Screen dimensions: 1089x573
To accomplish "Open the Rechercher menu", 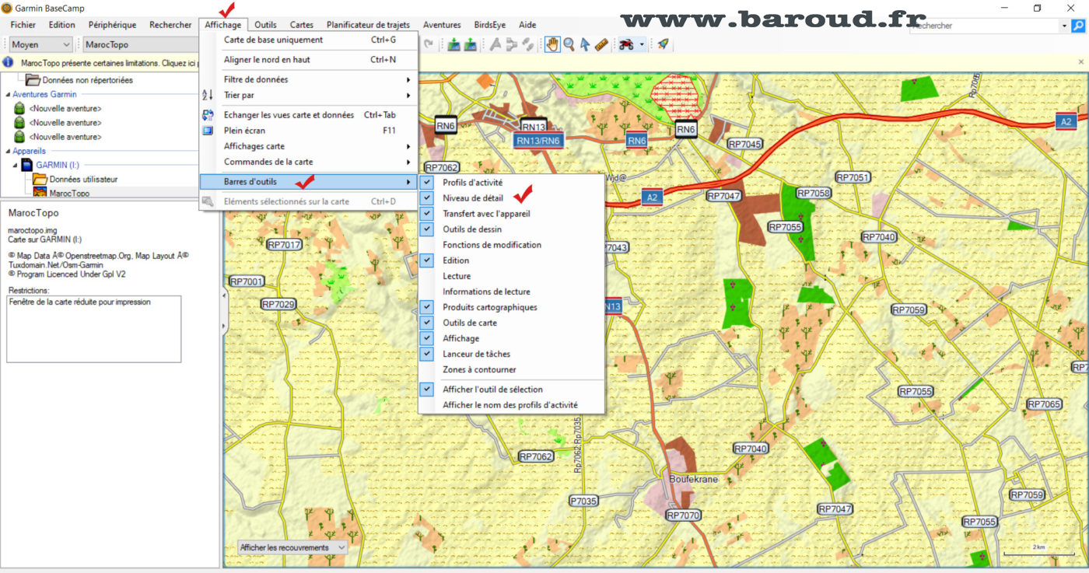I will point(170,25).
